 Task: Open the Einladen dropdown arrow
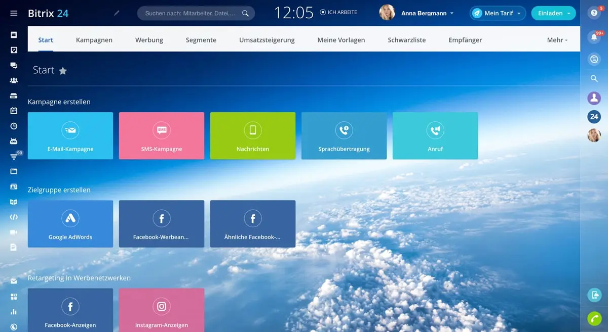pos(569,14)
